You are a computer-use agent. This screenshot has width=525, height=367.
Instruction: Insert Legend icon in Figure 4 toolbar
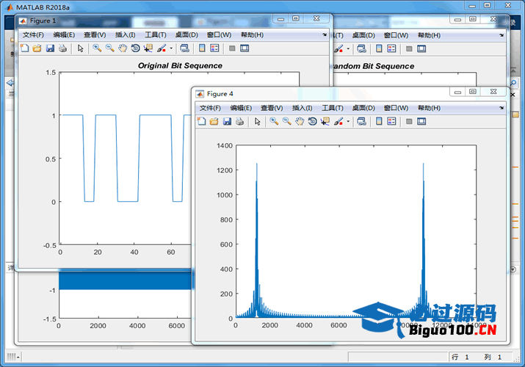pos(391,121)
